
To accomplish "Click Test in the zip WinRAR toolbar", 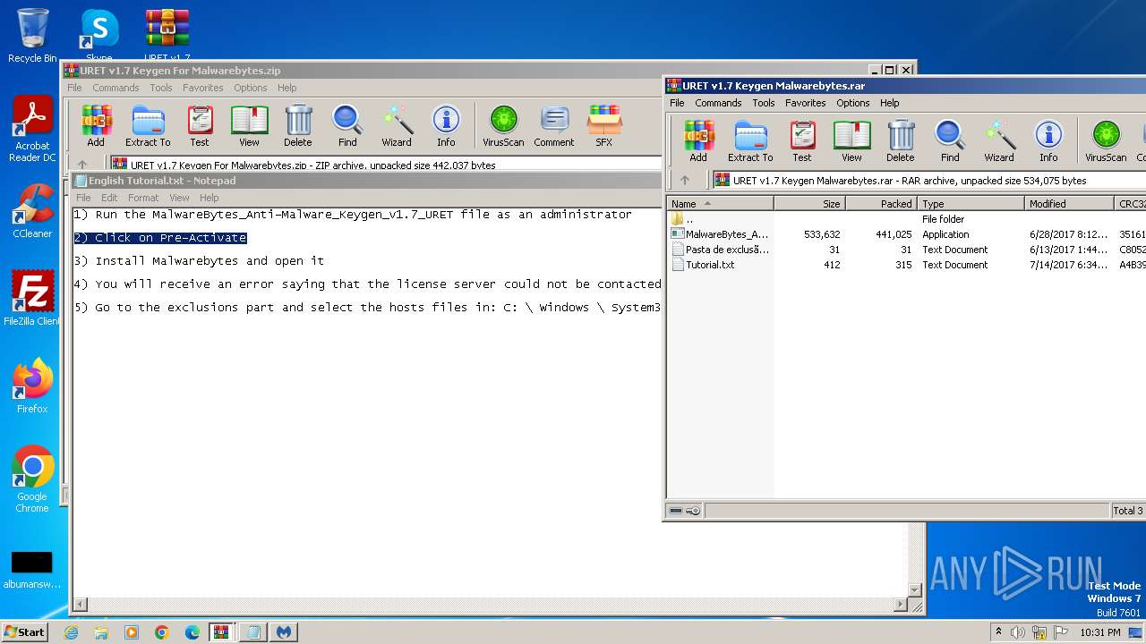I will 200,125.
